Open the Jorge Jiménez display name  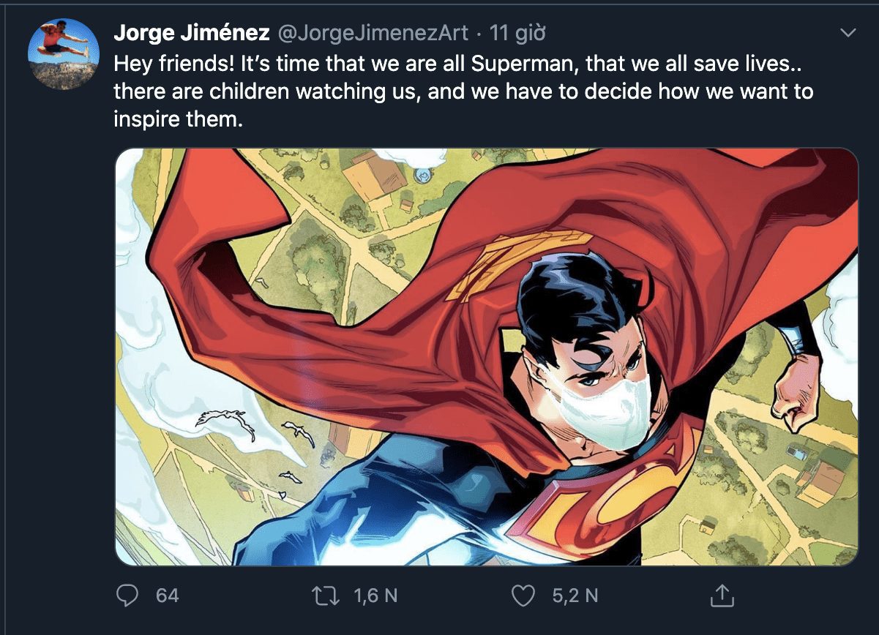coord(192,33)
